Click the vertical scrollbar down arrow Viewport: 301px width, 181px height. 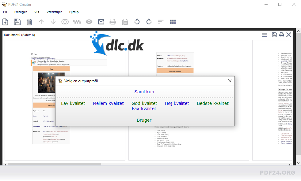[x=298, y=163]
